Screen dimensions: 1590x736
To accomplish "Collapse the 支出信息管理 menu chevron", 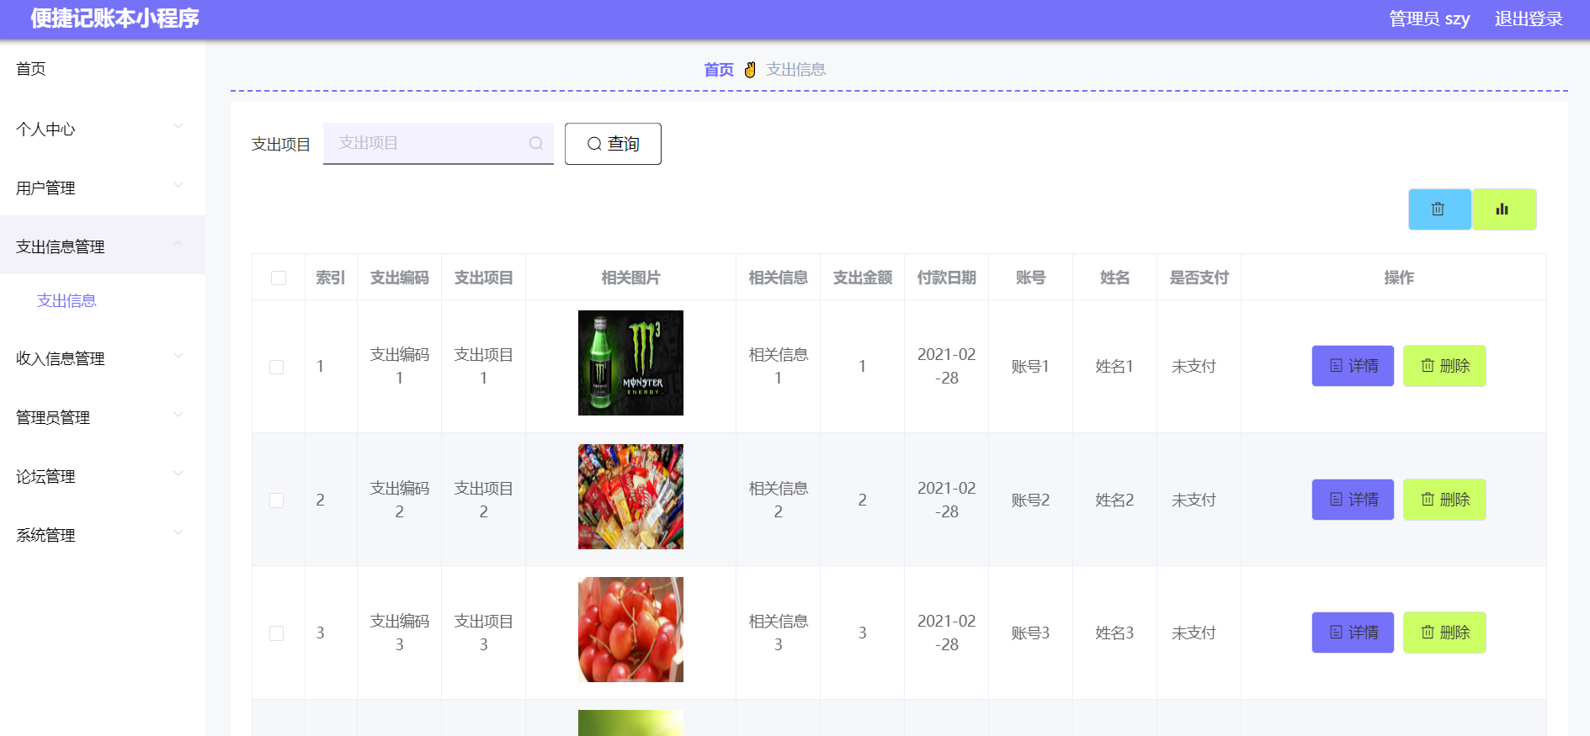I will 178,244.
